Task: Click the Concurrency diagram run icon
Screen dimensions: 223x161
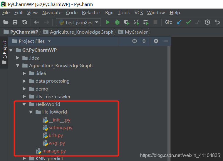Action: pos(146,22)
